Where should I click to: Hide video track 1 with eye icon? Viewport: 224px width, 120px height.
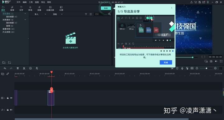(x=11, y=98)
